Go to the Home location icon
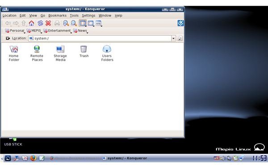The width and height of the screenshot is (268, 165). point(31,23)
